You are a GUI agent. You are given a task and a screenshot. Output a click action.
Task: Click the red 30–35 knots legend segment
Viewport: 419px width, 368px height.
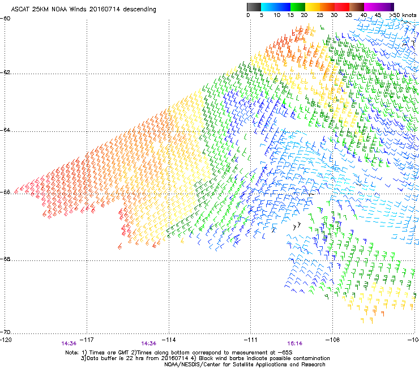342,7
